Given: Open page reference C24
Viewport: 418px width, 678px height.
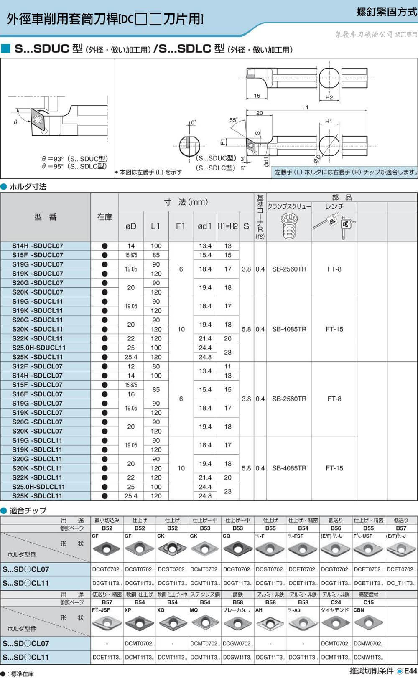Looking at the screenshot, I should (x=336, y=602).
